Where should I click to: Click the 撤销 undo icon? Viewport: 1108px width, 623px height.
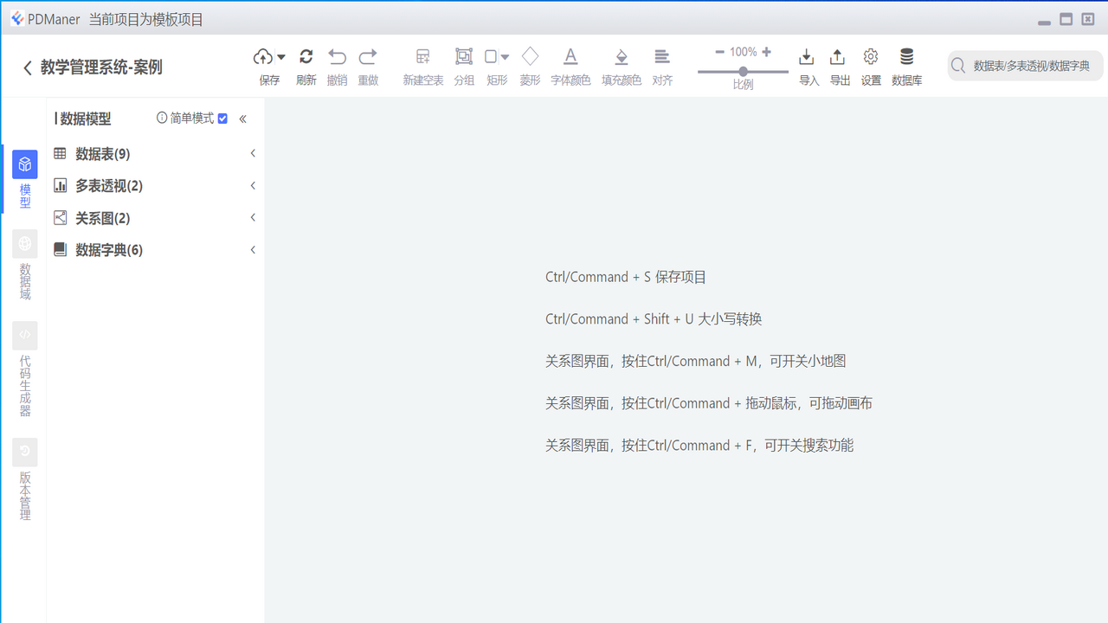[337, 65]
